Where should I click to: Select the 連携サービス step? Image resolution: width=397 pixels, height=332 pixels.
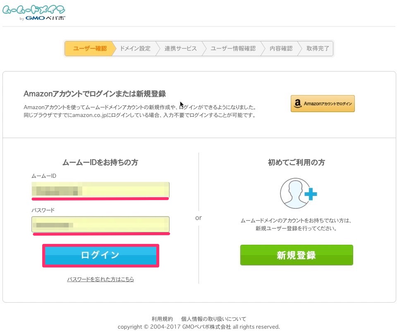tap(181, 48)
